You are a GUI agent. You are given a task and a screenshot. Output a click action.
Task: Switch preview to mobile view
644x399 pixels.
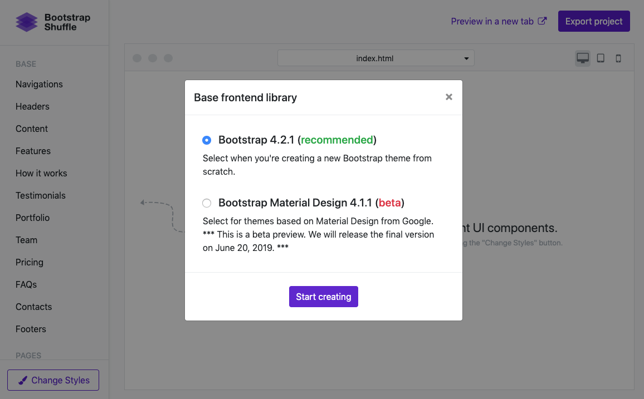pyautogui.click(x=618, y=58)
